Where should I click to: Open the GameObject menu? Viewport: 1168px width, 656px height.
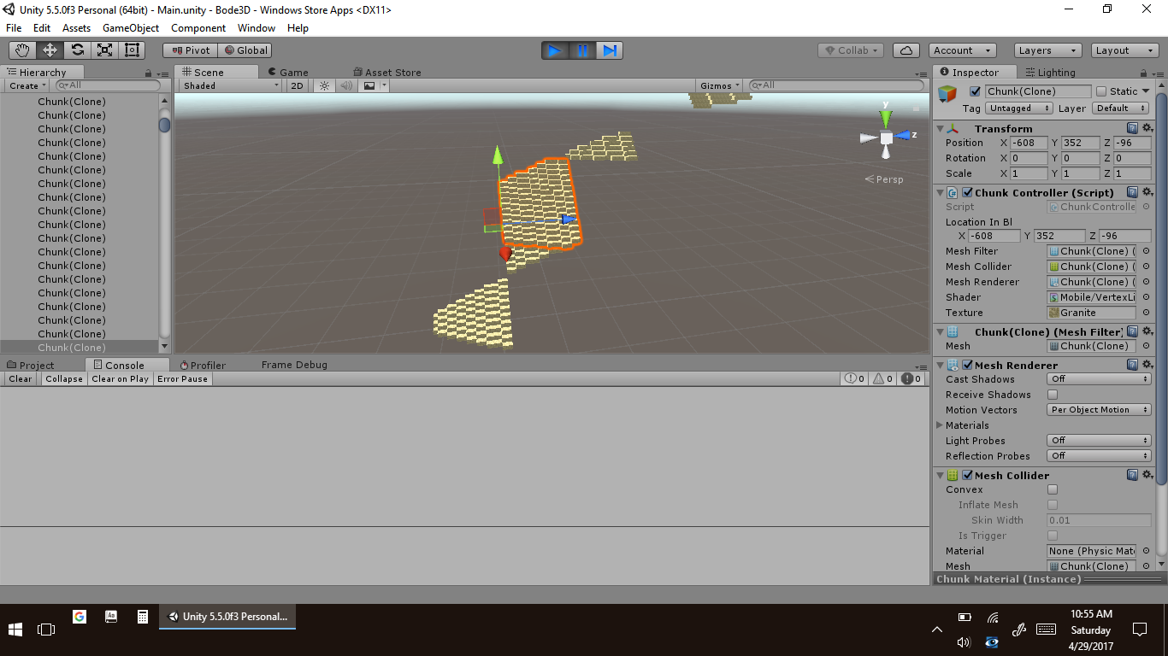130,28
